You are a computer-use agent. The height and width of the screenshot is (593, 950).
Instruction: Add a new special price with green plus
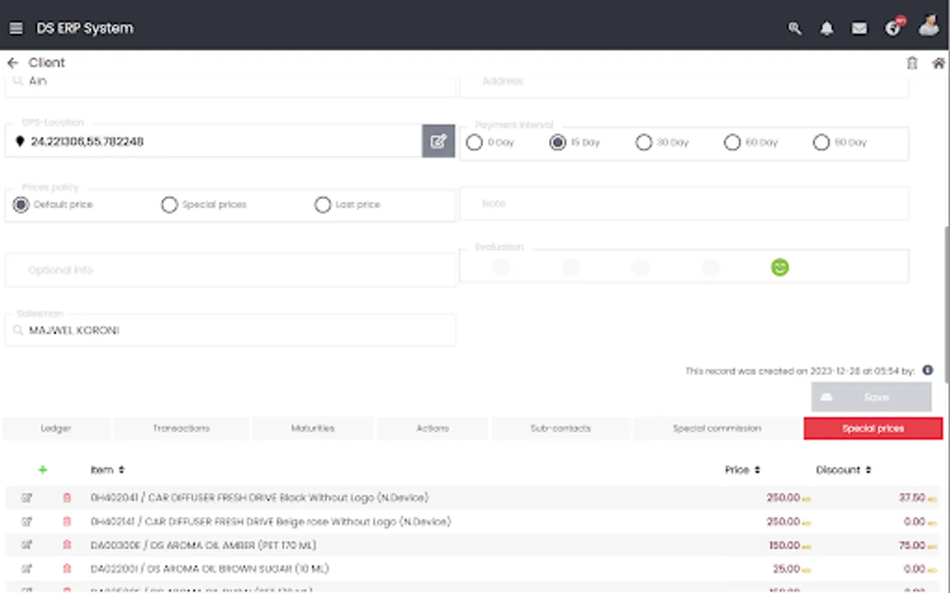tap(43, 470)
